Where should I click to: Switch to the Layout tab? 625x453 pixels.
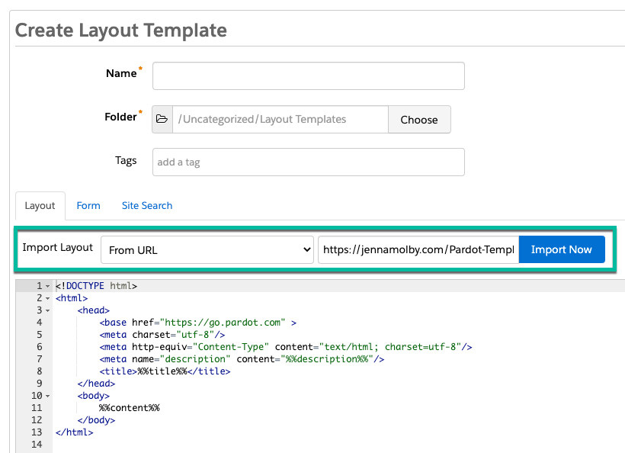coord(40,206)
